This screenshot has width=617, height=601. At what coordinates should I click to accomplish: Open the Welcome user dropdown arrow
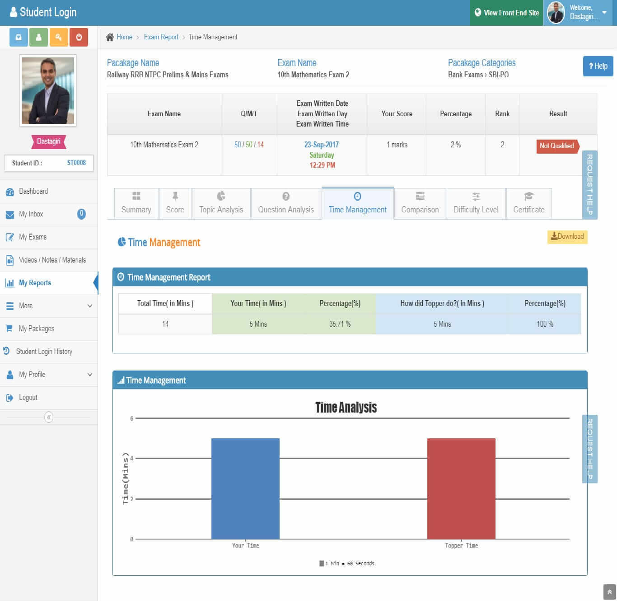coord(604,12)
